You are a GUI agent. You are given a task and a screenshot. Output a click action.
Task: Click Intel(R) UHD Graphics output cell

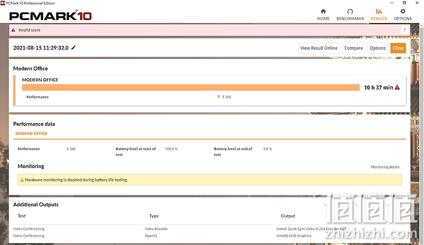(x=294, y=236)
